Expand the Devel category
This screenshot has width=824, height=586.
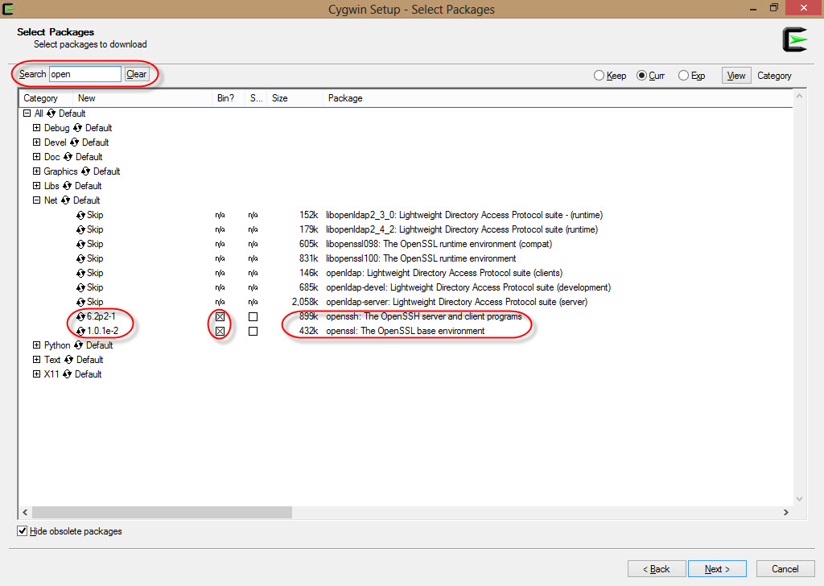tap(36, 142)
